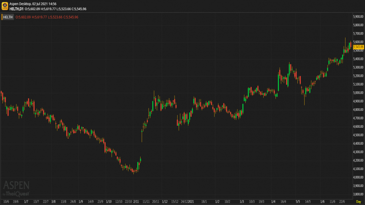Click the 4,600.00 price axis label
The image size is (365, 205).
click(358, 126)
